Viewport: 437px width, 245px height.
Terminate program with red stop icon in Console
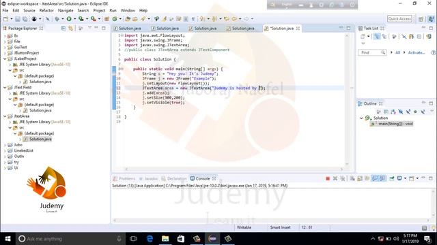pyautogui.click(x=328, y=178)
